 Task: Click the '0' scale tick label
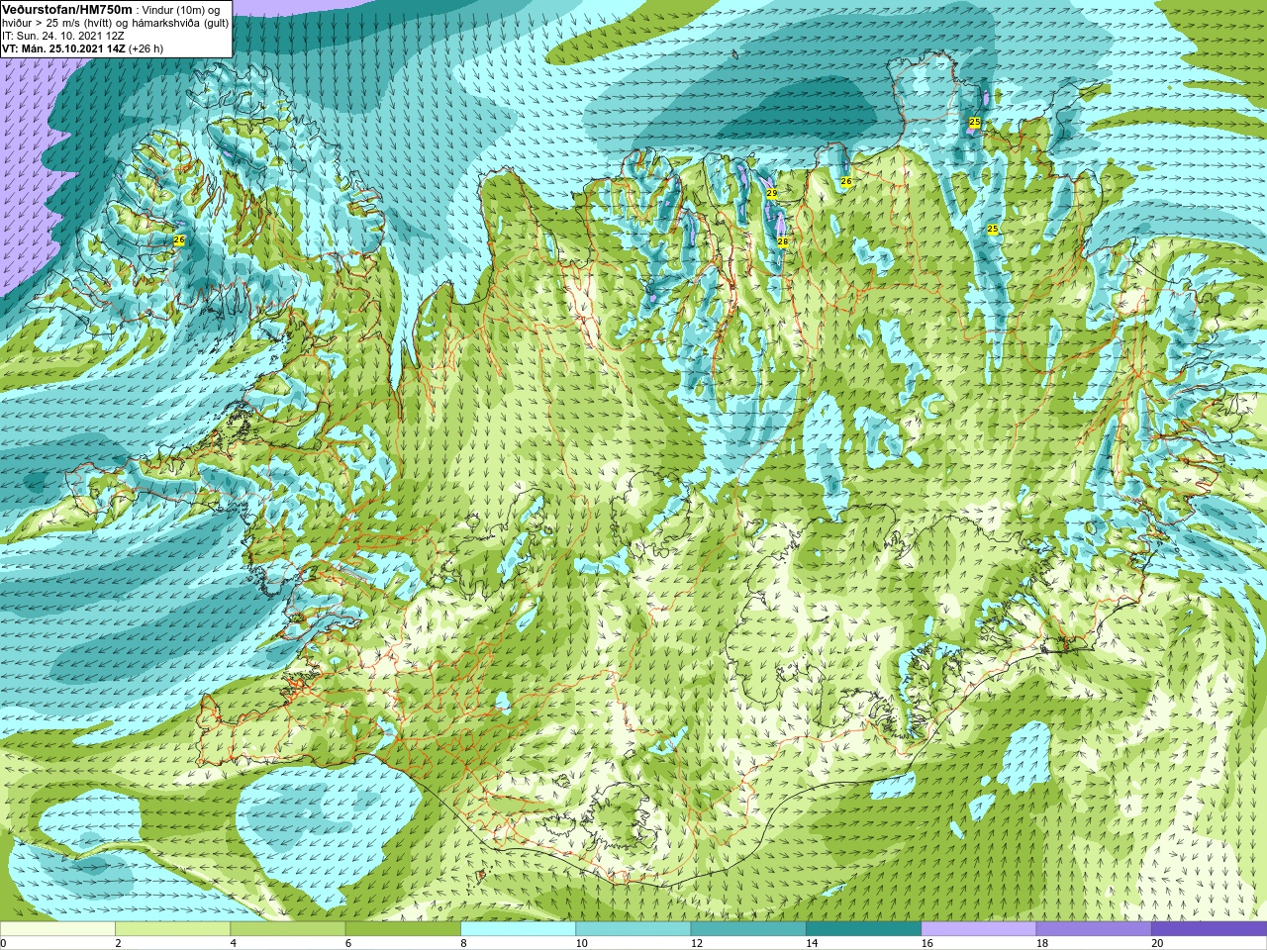3,943
